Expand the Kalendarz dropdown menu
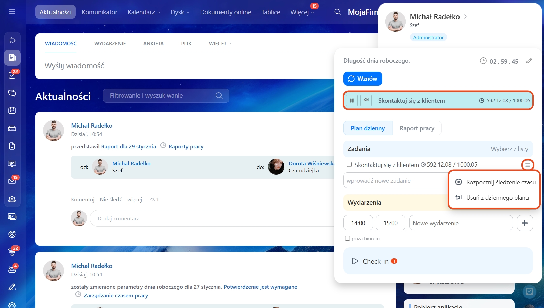Viewport: 544px width, 308px height. click(144, 12)
